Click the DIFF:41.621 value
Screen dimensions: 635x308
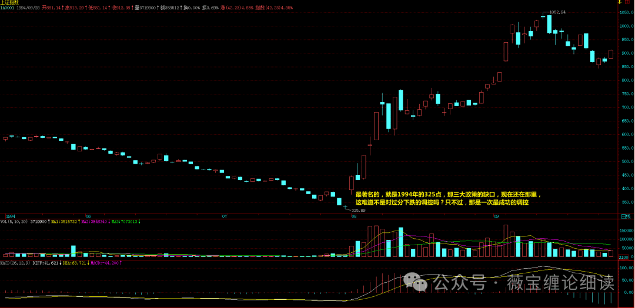[45, 263]
